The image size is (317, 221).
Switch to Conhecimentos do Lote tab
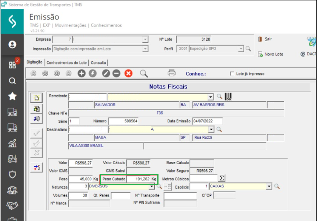click(66, 63)
